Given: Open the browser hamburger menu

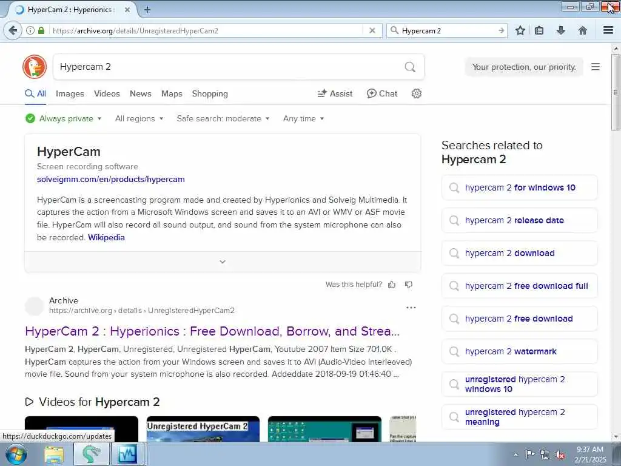Looking at the screenshot, I should tap(608, 30).
